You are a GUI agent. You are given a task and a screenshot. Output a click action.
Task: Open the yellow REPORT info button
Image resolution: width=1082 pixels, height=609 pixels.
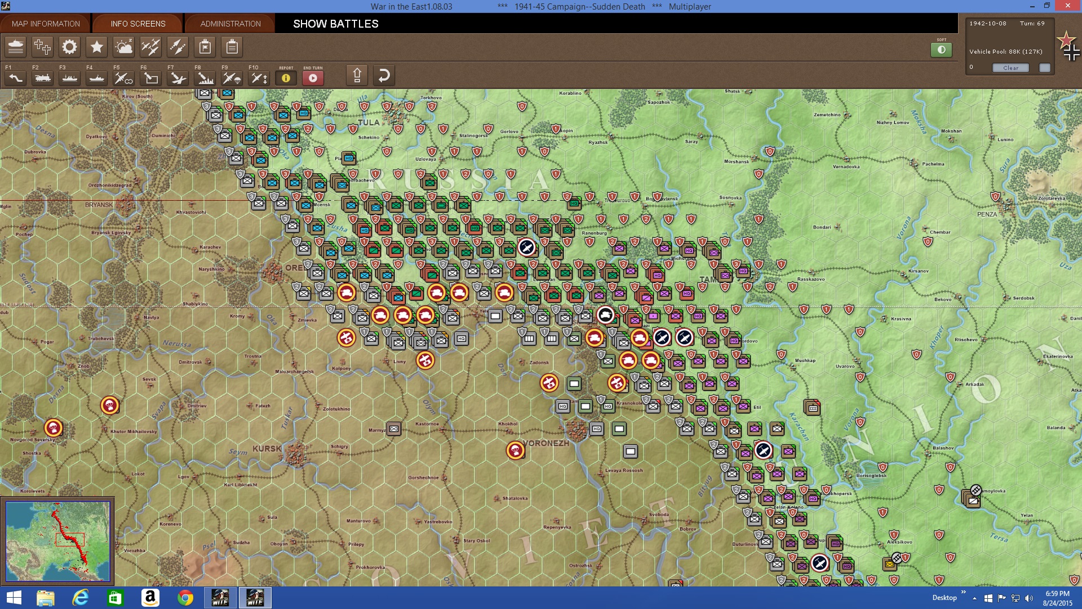coord(286,78)
